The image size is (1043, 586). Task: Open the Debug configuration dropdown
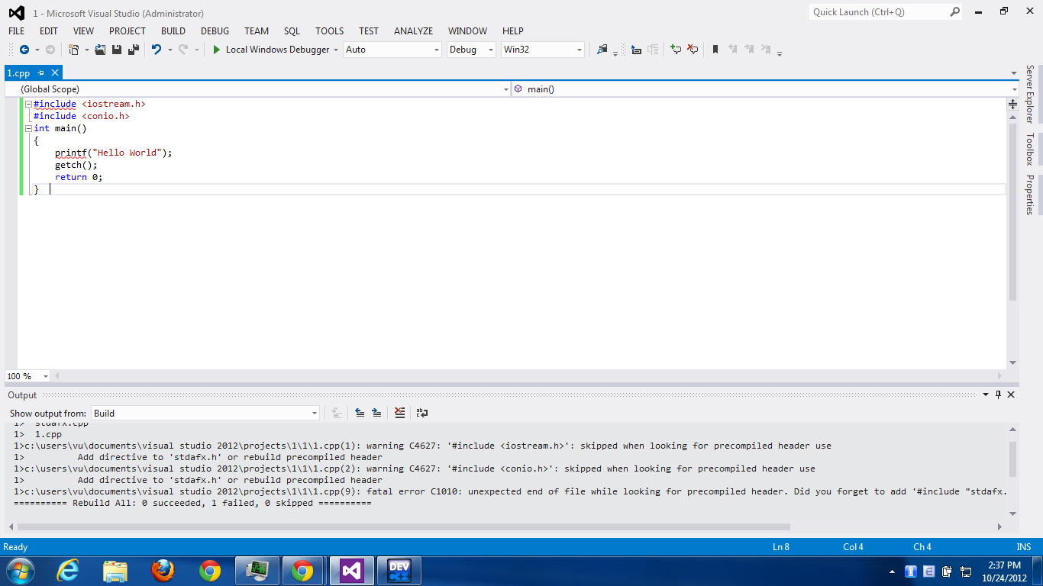pyautogui.click(x=471, y=50)
